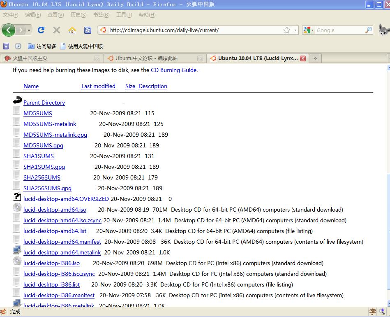Download lucid-desktop-i386.iso

pos(51,263)
